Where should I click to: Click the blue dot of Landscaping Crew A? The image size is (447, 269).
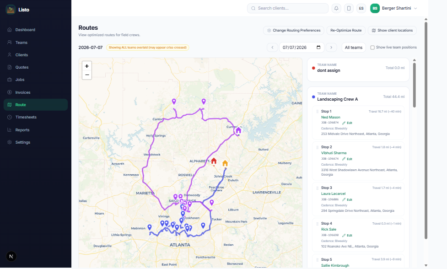[x=313, y=97]
